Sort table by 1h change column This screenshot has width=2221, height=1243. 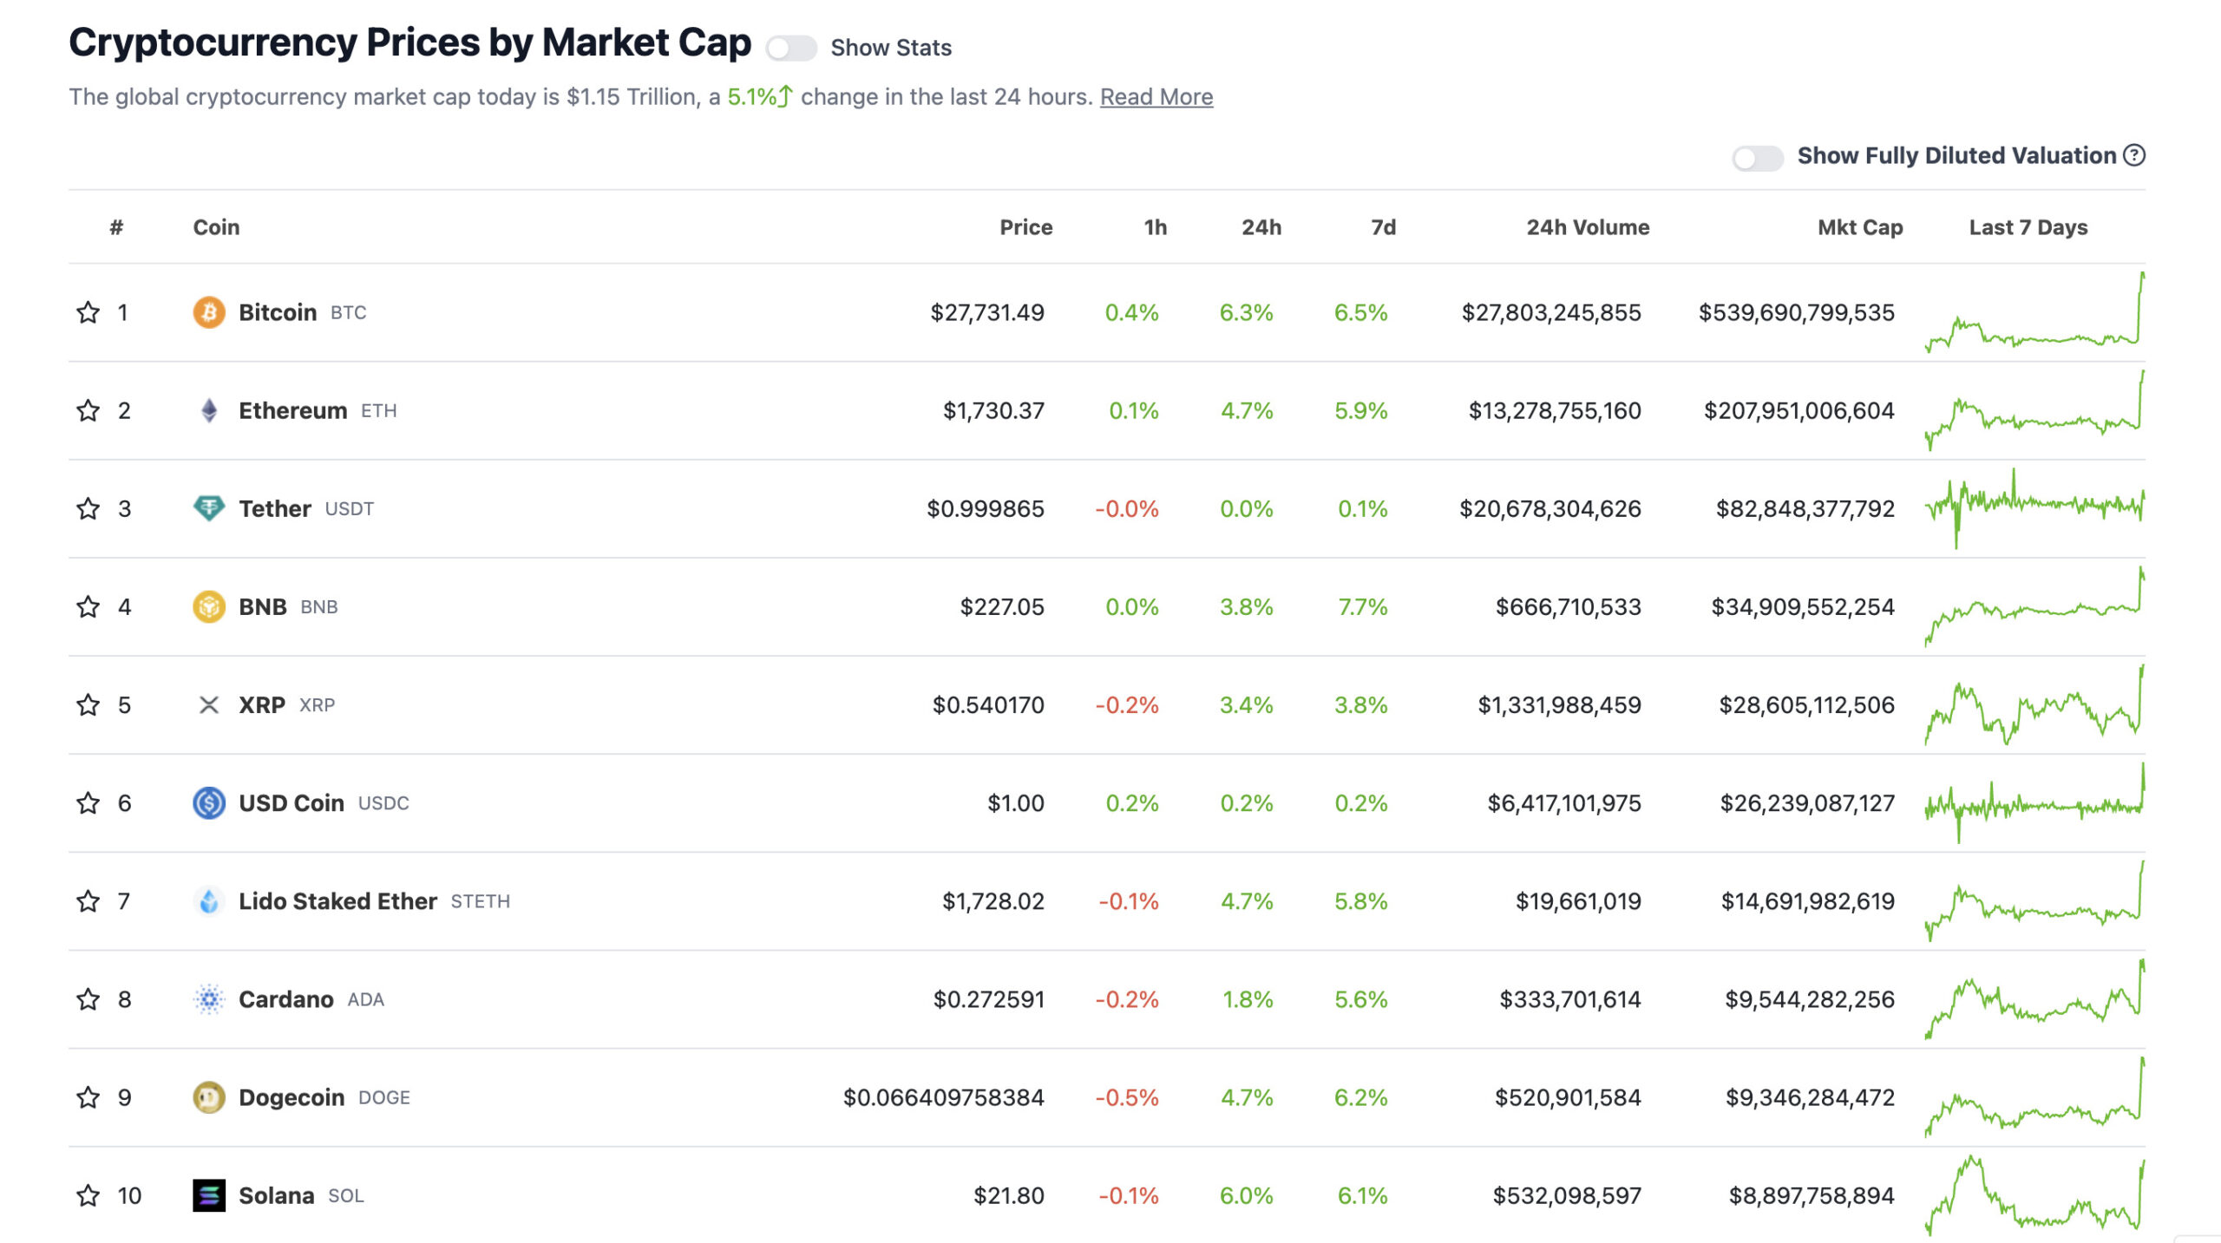coord(1155,227)
